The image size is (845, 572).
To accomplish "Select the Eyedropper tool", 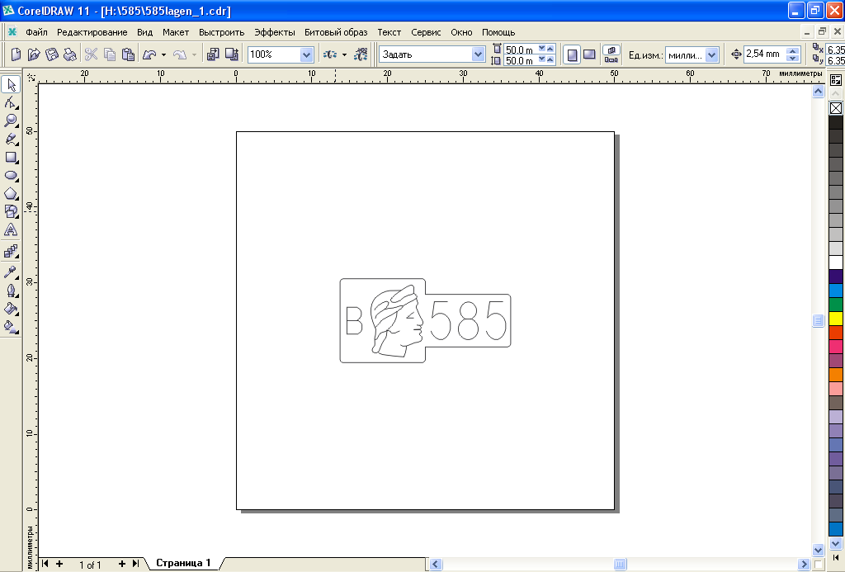I will click(11, 272).
